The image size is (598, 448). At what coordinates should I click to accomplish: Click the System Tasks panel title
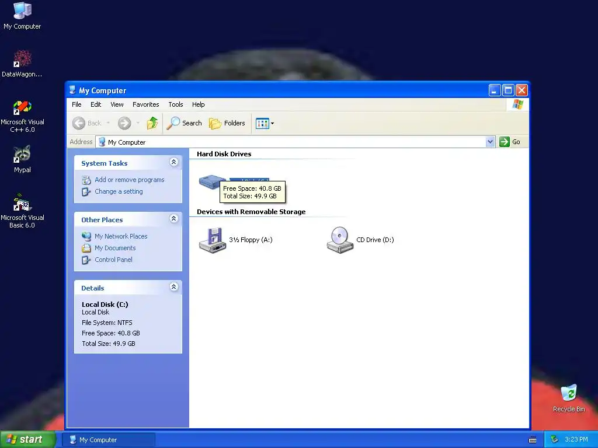104,163
